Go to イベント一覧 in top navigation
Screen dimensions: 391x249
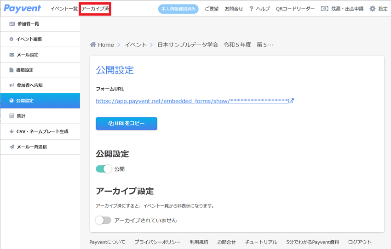click(x=64, y=9)
